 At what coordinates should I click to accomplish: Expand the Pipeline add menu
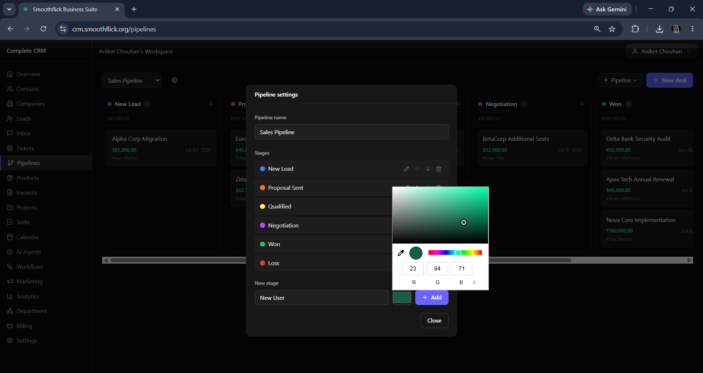click(x=620, y=80)
